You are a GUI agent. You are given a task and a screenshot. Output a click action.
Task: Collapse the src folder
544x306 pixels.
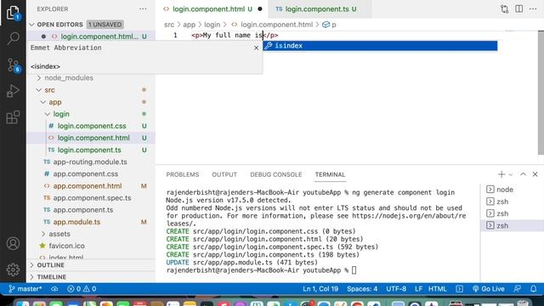coord(49,90)
